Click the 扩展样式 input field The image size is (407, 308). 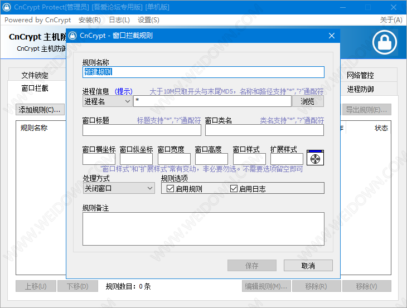(287, 159)
